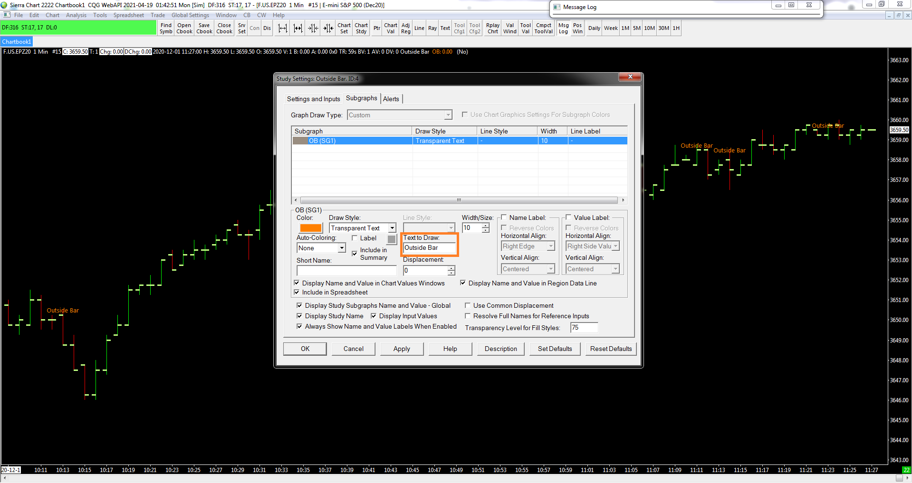Screen dimensions: 912x483
Task: Open Server Settings via Srv Set button
Action: click(242, 28)
